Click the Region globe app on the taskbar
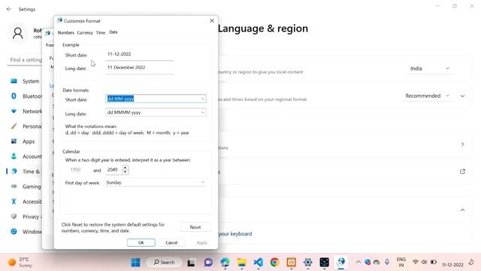 (340, 262)
